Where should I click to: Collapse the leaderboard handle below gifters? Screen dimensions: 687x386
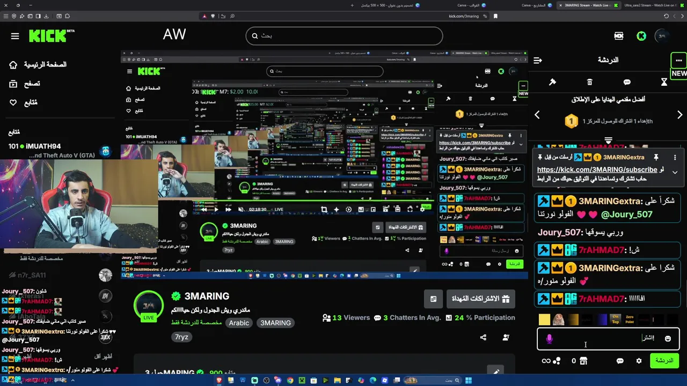608,140
